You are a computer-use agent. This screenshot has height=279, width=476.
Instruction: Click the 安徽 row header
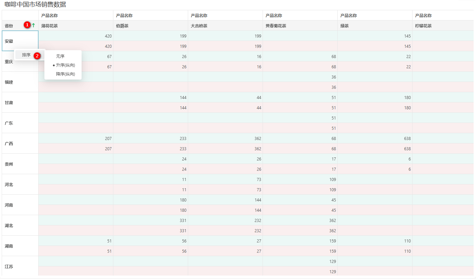(x=20, y=41)
